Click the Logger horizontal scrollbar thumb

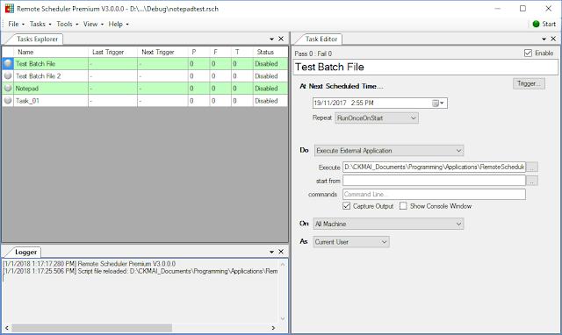91,327
